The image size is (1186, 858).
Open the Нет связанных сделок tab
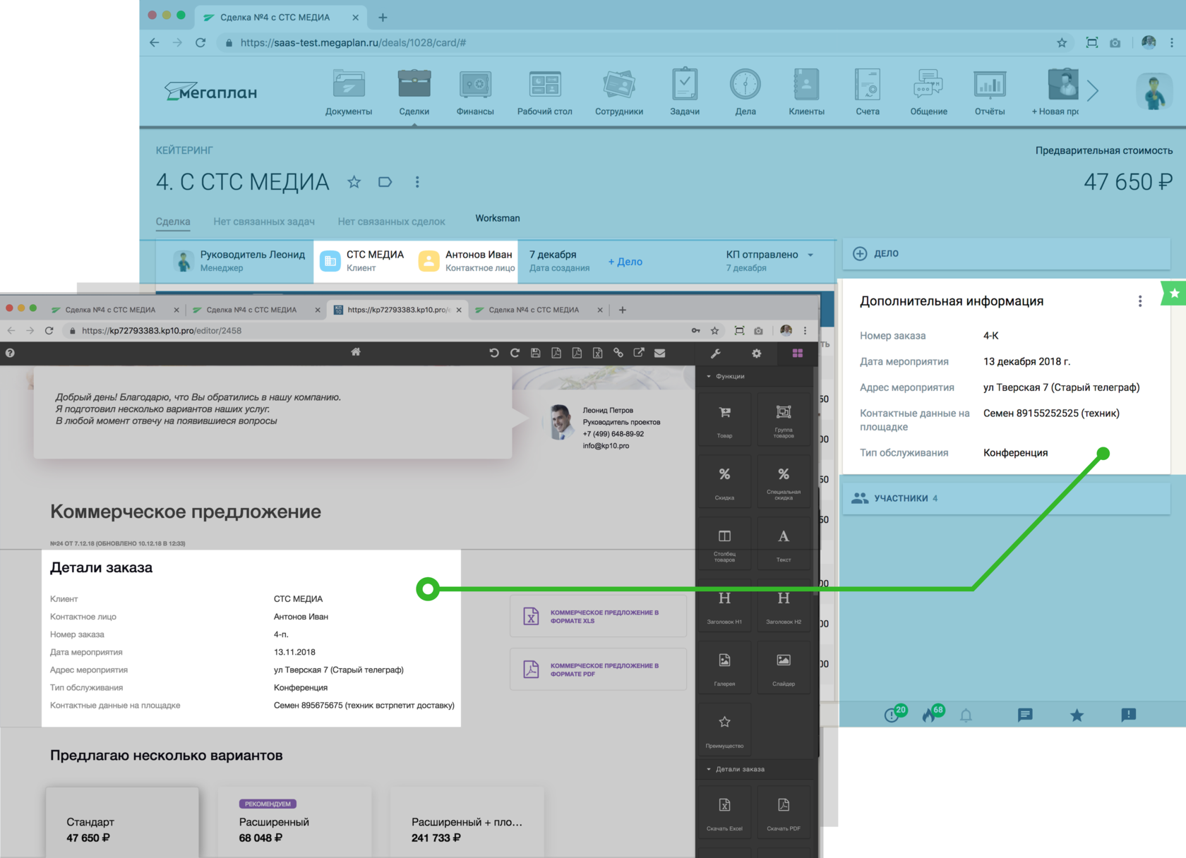point(391,222)
